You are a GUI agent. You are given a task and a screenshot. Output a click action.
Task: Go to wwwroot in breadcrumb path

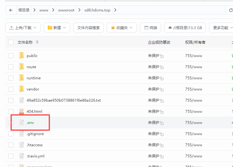[x=66, y=10]
